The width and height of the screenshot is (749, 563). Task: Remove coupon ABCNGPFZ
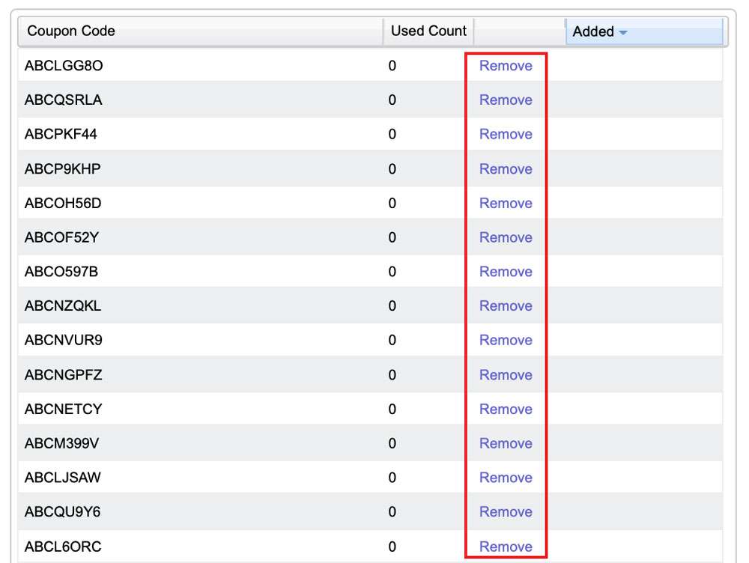506,375
